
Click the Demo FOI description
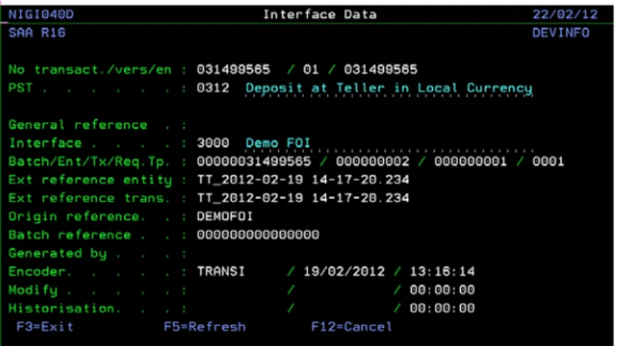tap(277, 142)
